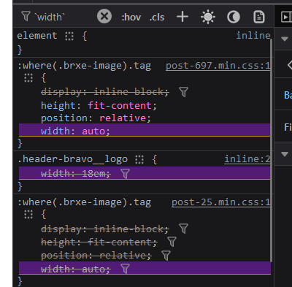292x287 pixels.
Task: Highlight elements matching .header-bravo__logo selector
Action: (139, 160)
